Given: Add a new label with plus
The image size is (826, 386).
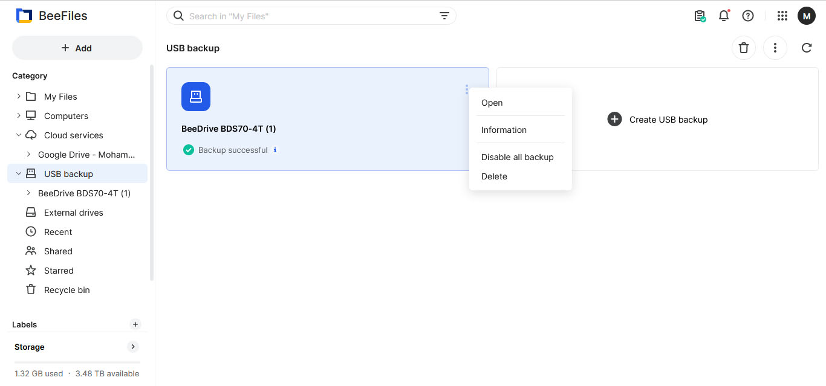Looking at the screenshot, I should 135,324.
